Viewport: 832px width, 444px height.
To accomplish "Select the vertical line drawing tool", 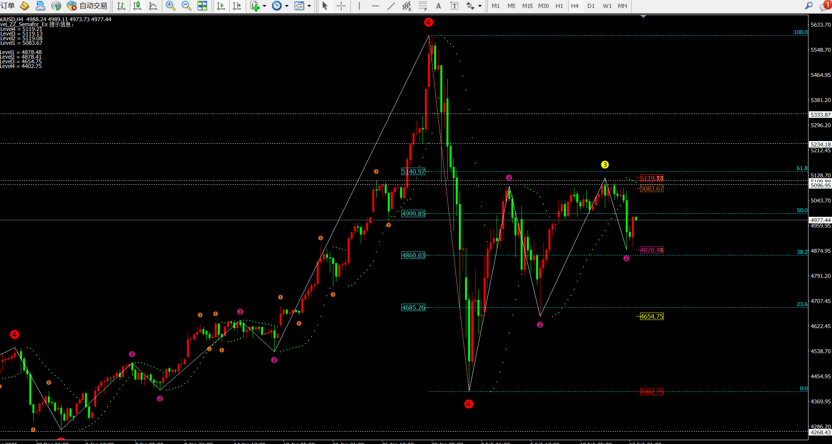I will [x=359, y=6].
